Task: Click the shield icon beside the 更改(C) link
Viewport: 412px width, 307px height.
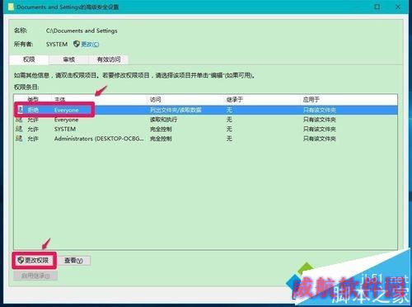Action: pyautogui.click(x=77, y=44)
